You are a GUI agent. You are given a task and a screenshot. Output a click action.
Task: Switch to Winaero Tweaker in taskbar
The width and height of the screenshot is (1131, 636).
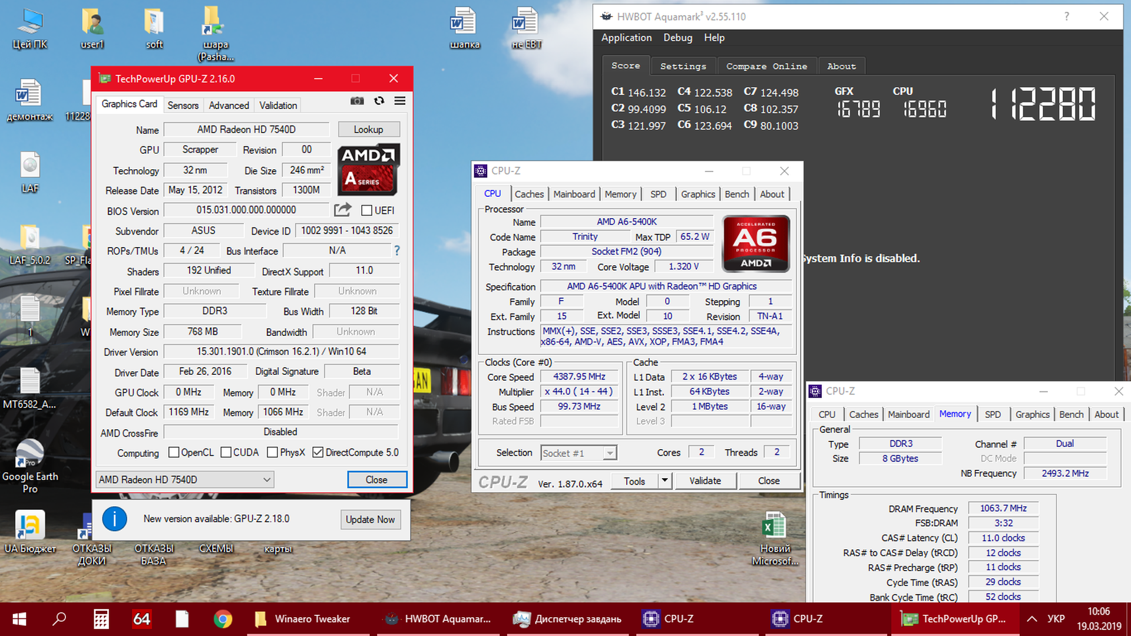point(308,619)
